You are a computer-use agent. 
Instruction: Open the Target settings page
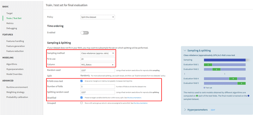[x=9, y=13]
